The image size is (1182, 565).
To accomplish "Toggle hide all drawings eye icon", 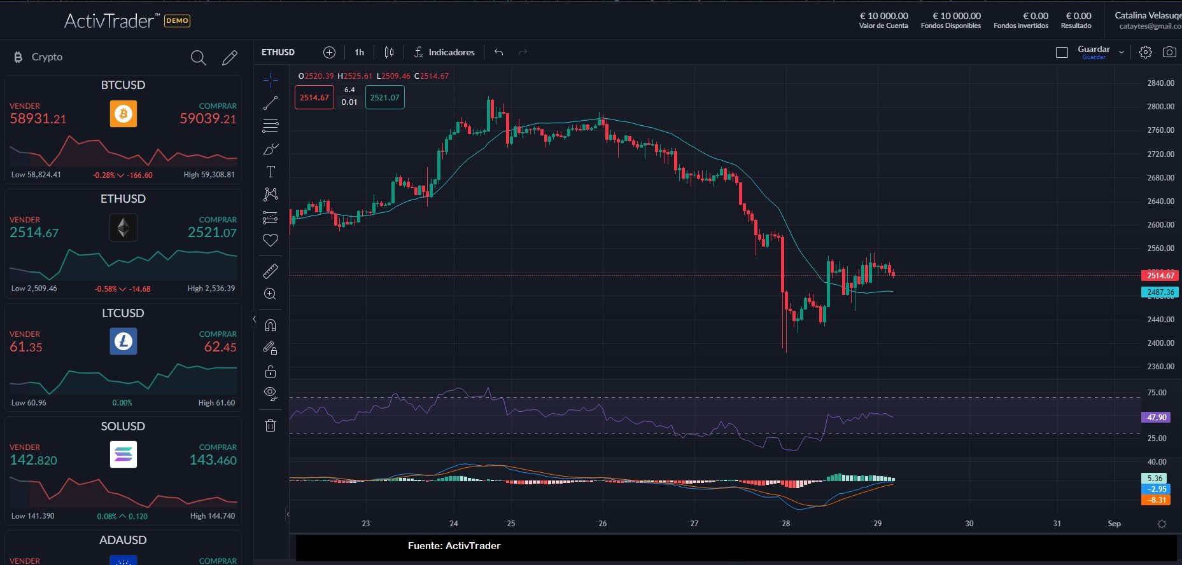I will coord(271,393).
